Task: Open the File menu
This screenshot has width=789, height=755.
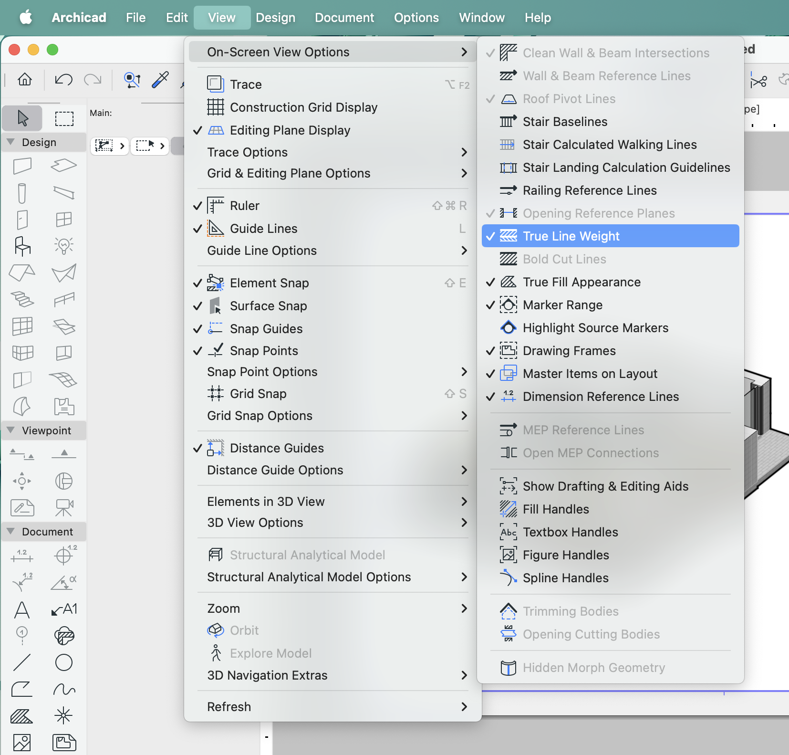Action: pos(135,18)
